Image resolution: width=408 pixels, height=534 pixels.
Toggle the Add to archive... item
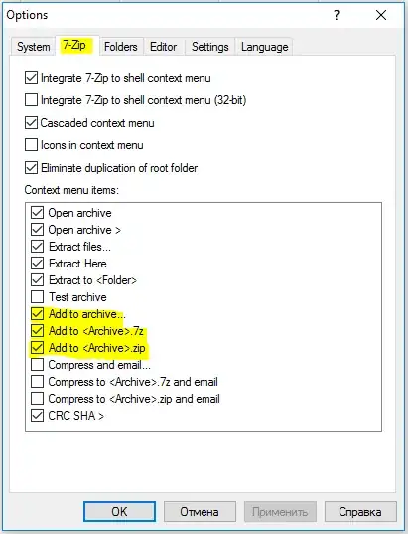click(x=37, y=314)
